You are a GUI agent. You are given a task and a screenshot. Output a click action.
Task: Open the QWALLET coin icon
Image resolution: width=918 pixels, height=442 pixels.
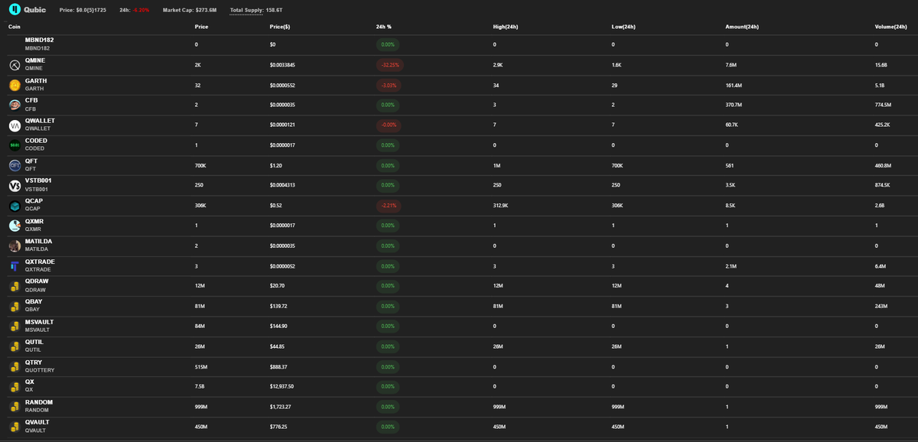15,125
